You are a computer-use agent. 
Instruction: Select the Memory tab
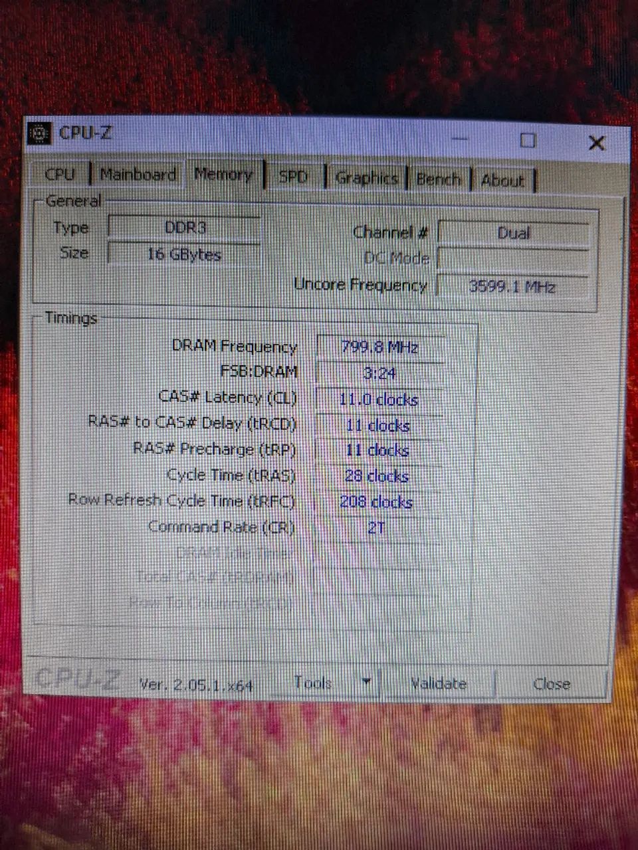[x=224, y=175]
